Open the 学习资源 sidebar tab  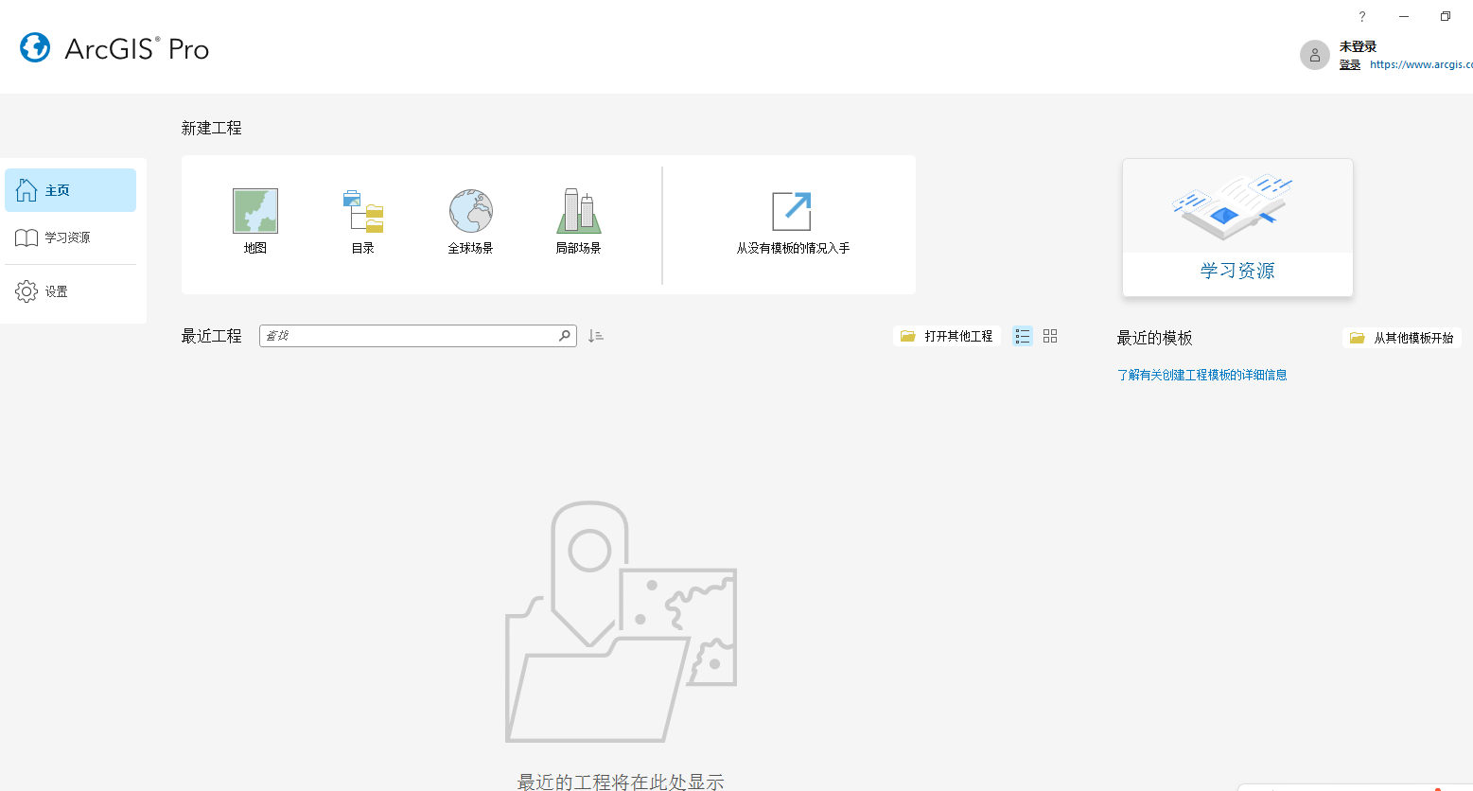tap(71, 237)
